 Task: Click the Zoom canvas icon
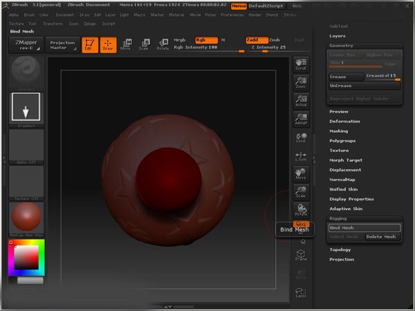tap(301, 82)
